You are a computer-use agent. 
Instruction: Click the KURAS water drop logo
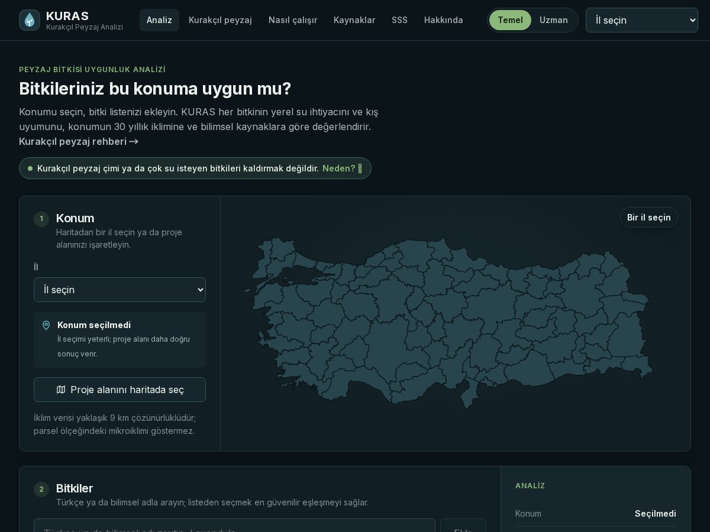coord(30,20)
